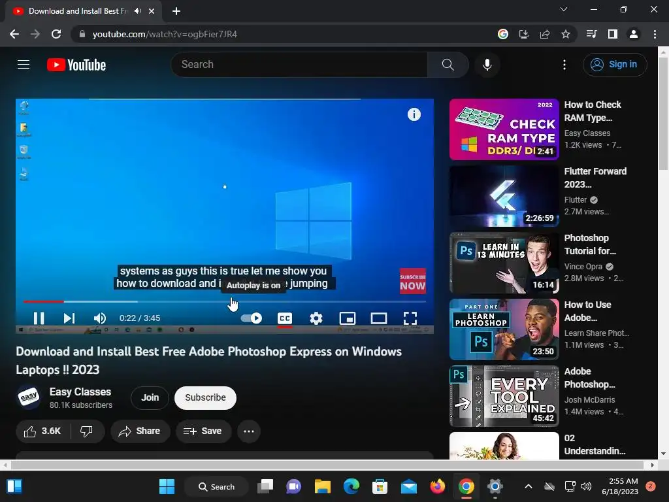Image resolution: width=669 pixels, height=502 pixels.
Task: Click the video progress bar
Action: click(225, 301)
